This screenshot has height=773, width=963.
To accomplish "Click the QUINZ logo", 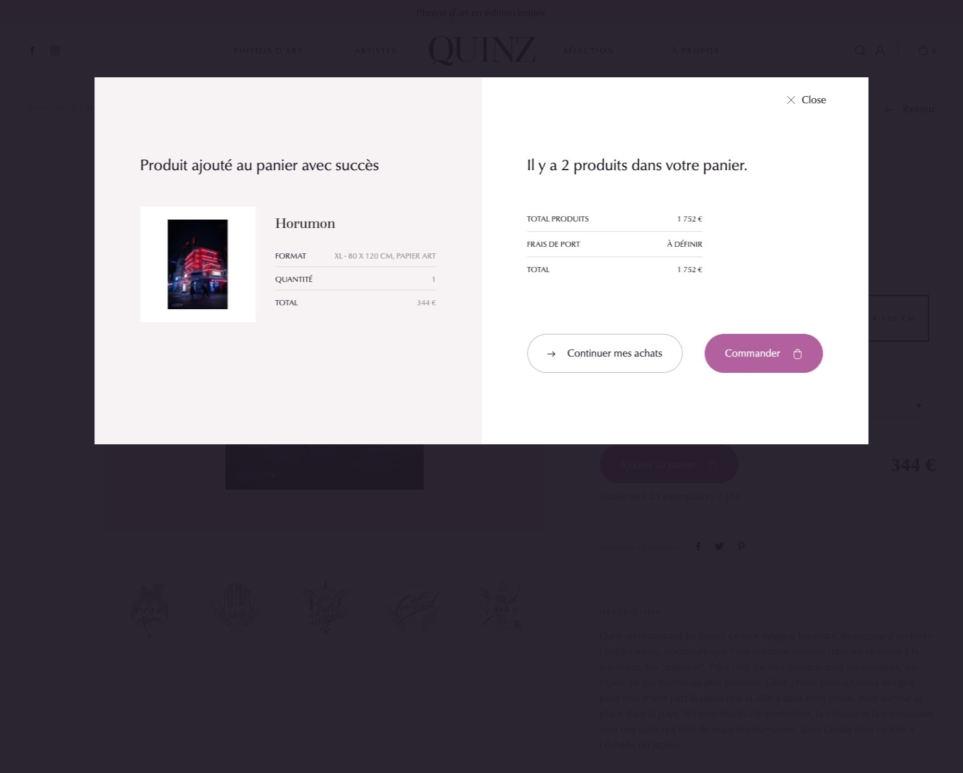I will (x=481, y=50).
